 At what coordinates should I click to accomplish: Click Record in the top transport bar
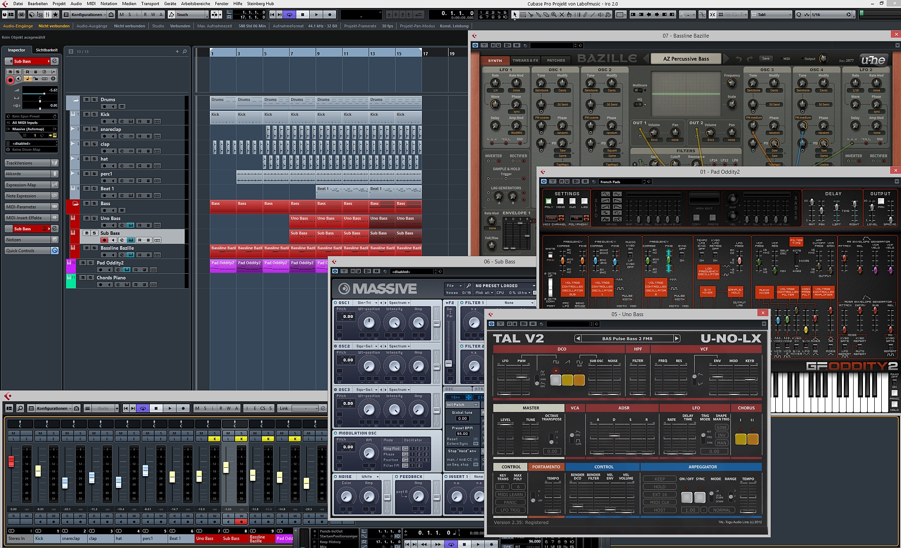pyautogui.click(x=330, y=15)
